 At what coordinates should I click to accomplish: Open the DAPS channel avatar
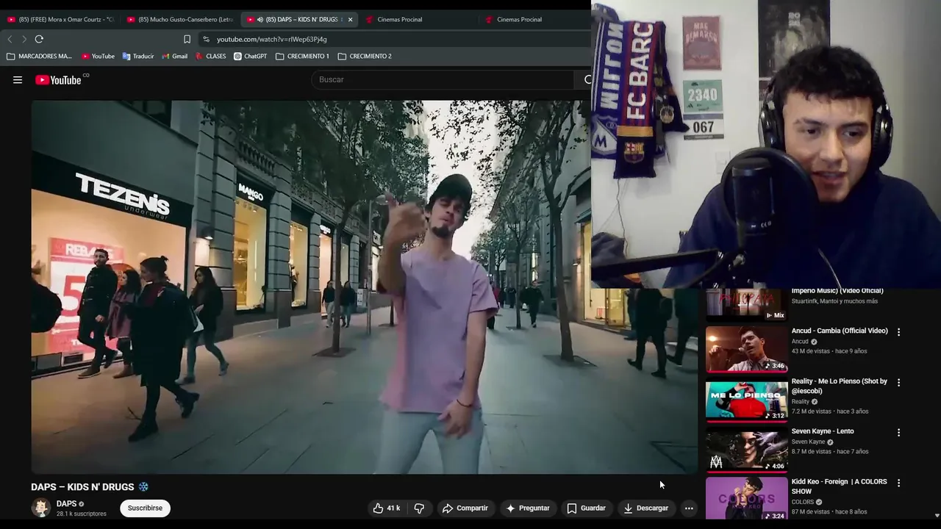pyautogui.click(x=41, y=508)
